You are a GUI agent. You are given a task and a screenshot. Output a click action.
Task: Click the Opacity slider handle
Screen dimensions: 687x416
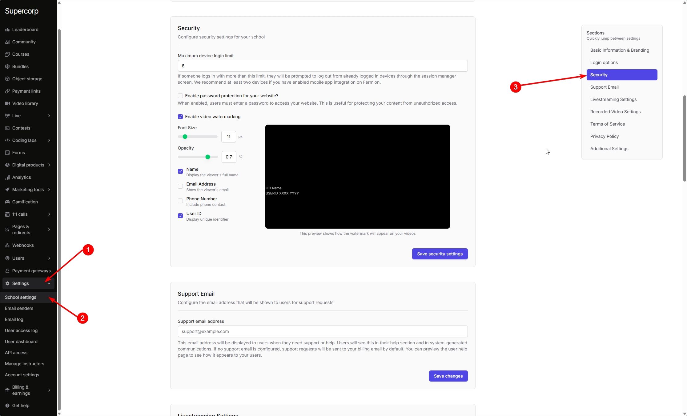[208, 157]
